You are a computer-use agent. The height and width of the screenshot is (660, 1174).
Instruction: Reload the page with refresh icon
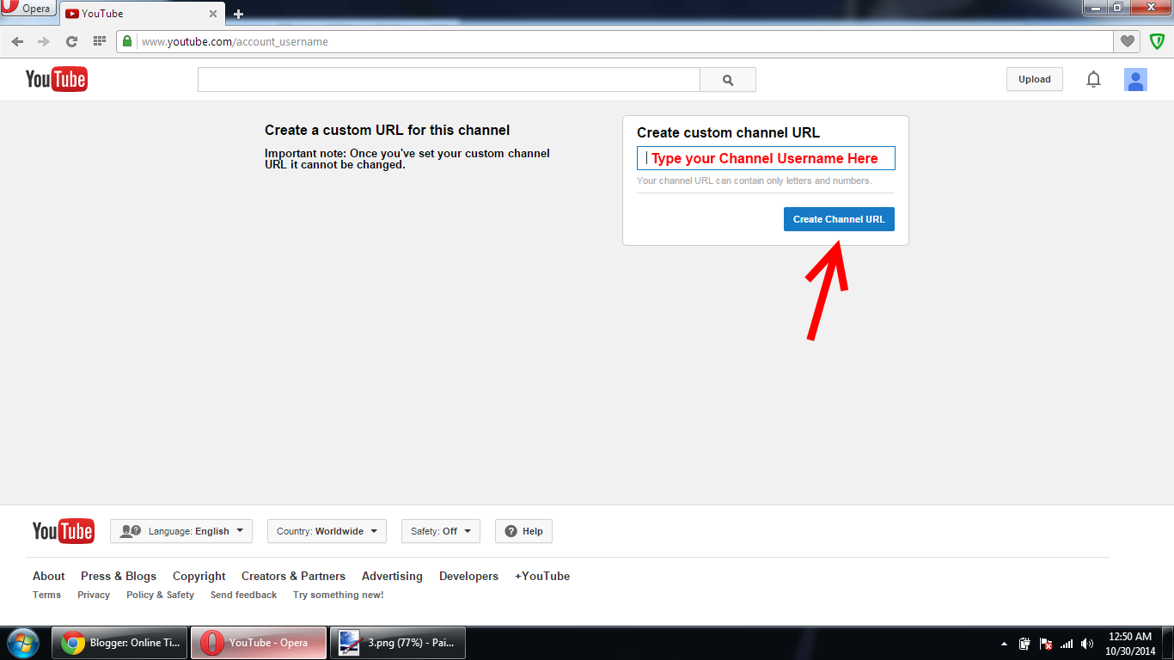pos(71,41)
